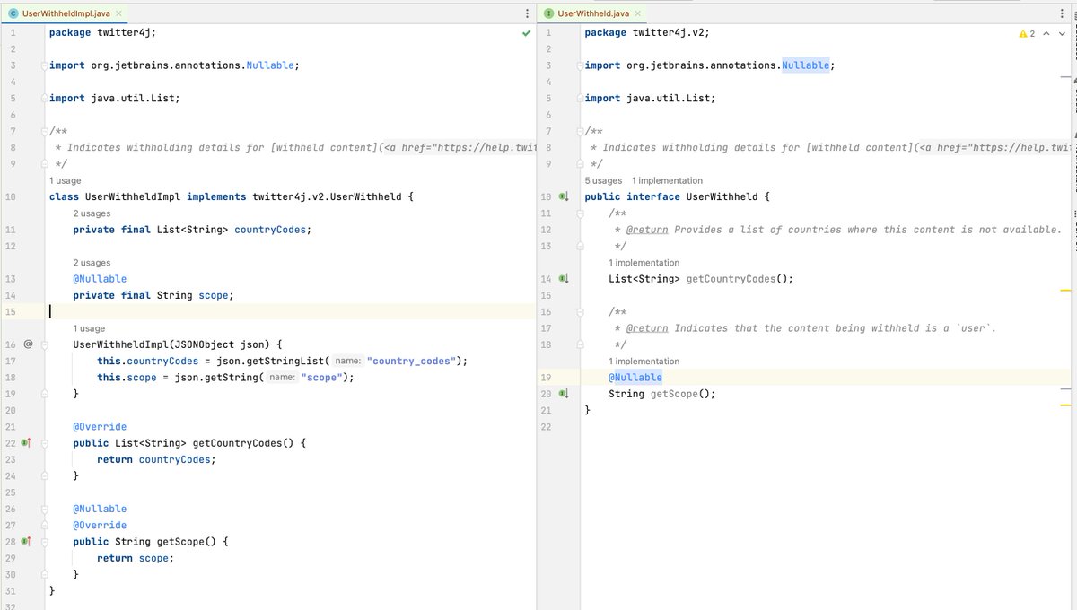
Task: Click 'return scope;' statement
Action: (136, 558)
